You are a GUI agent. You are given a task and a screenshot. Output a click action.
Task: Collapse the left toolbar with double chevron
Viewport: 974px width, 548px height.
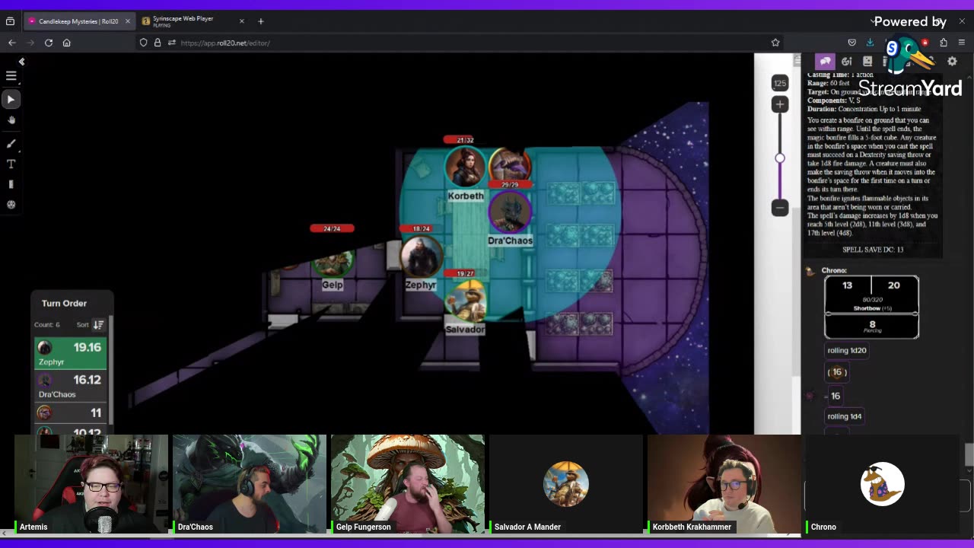click(21, 62)
